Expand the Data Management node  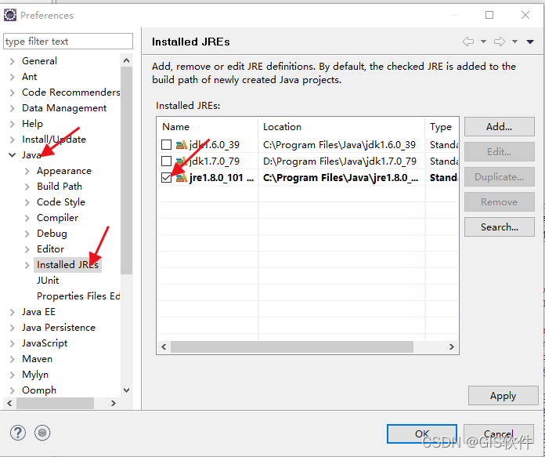(x=13, y=108)
